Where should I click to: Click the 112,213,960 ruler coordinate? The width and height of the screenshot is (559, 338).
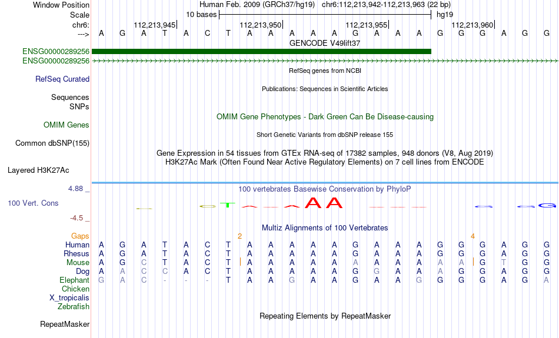click(x=473, y=25)
